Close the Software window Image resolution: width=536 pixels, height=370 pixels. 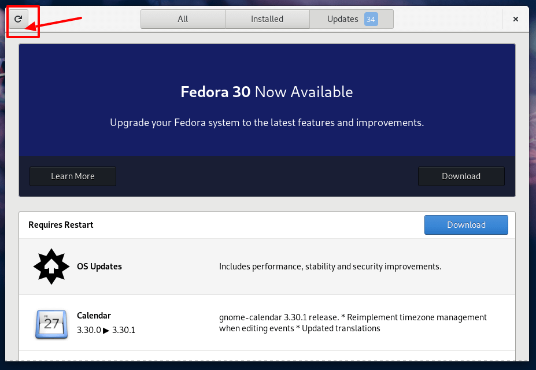coord(515,19)
